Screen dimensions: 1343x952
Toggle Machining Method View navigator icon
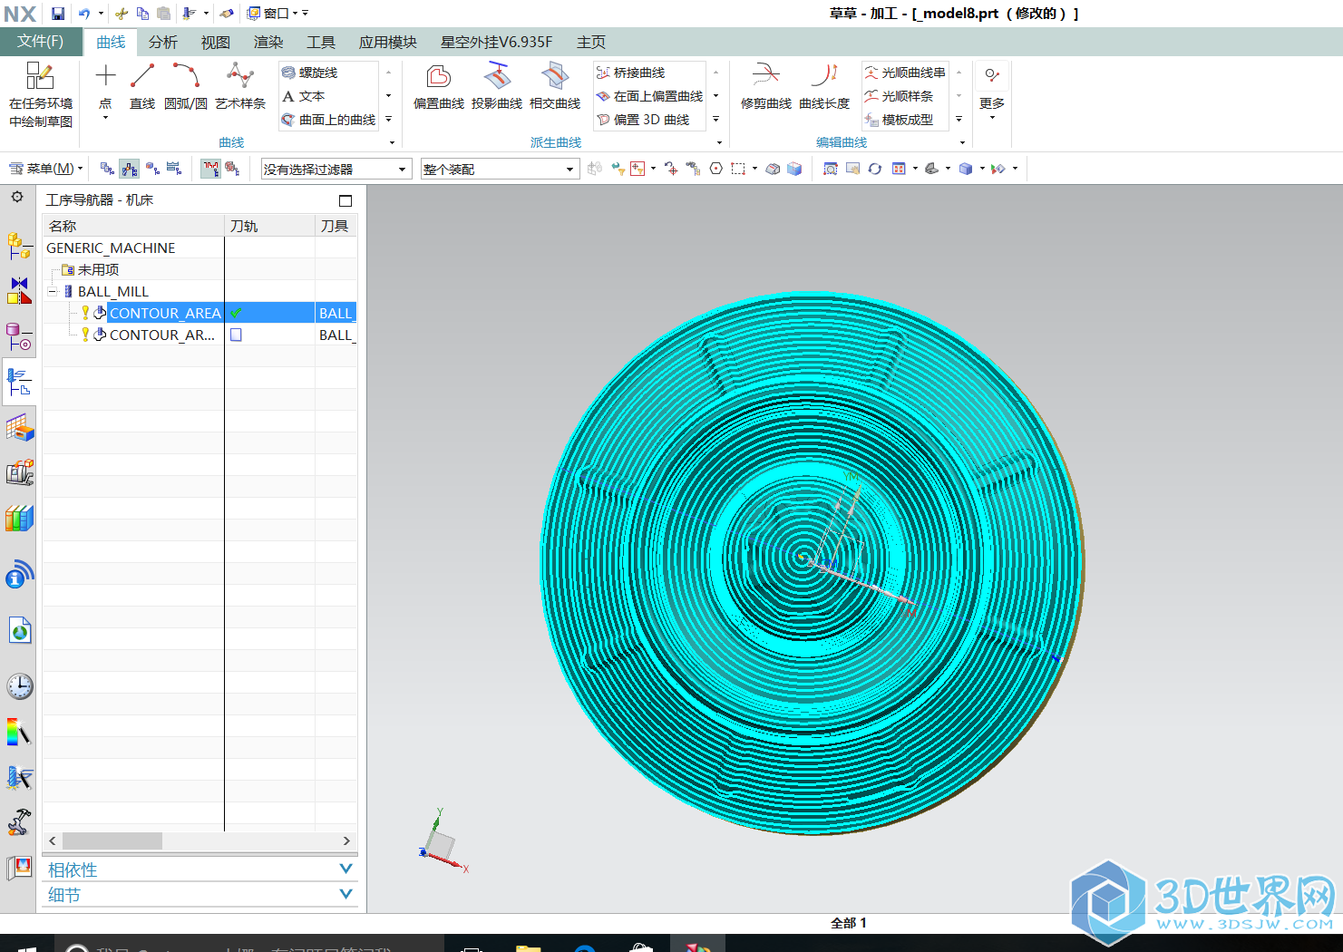point(174,169)
